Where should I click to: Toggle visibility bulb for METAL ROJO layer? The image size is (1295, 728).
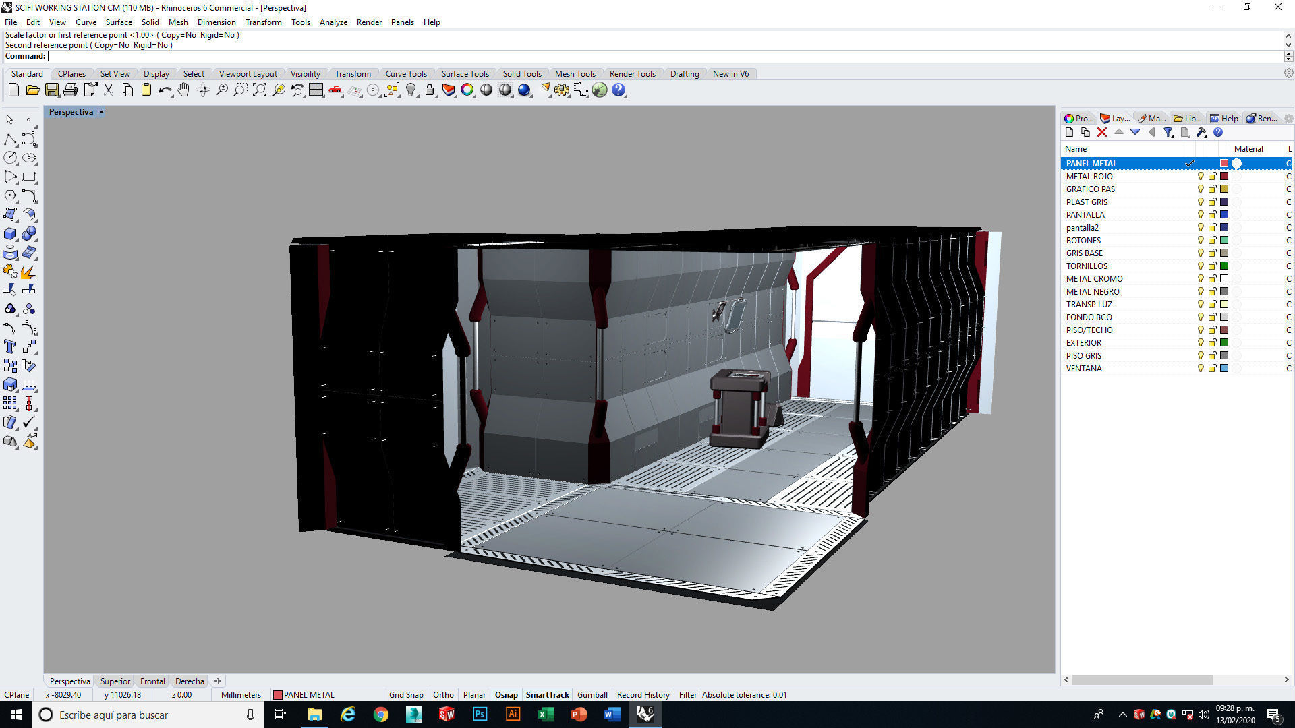(1201, 177)
